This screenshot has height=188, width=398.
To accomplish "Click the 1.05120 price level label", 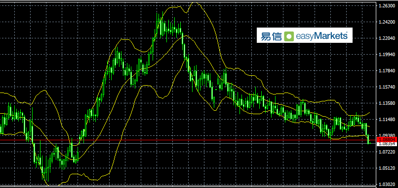I will (387, 168).
